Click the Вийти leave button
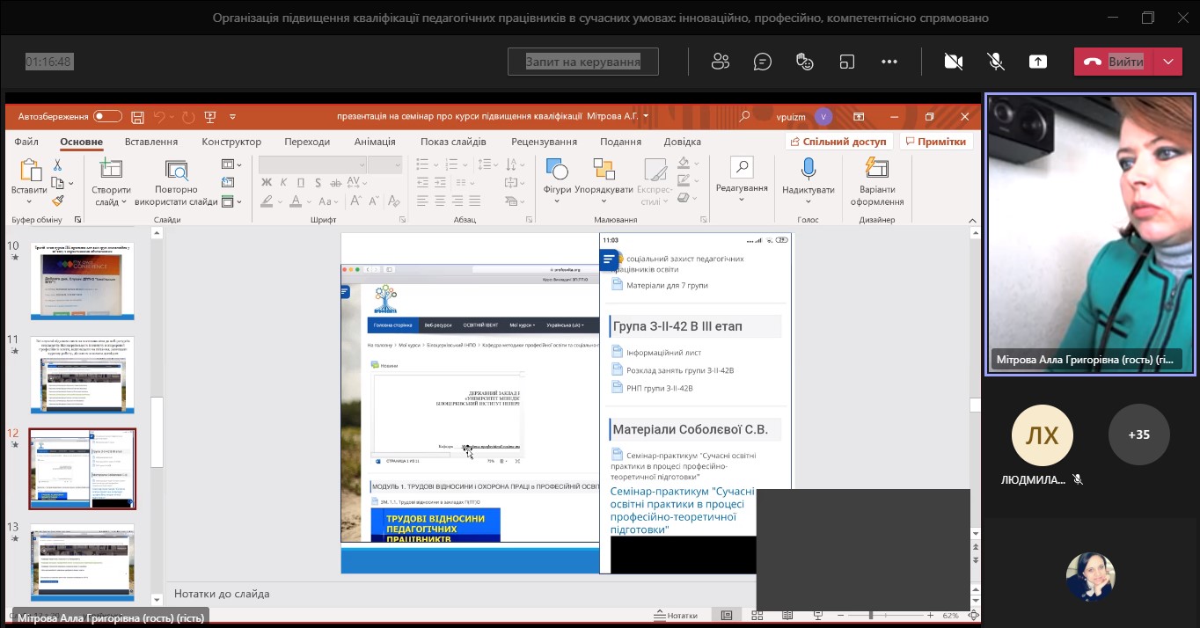The width and height of the screenshot is (1200, 628). click(x=1113, y=62)
